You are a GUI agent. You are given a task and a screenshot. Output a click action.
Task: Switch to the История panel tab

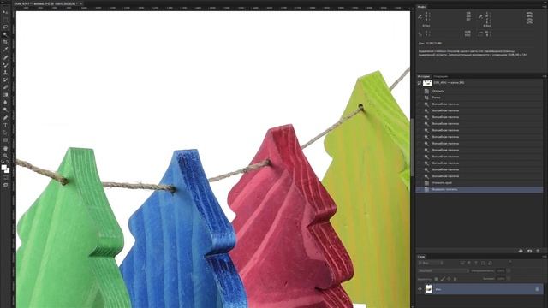(424, 76)
